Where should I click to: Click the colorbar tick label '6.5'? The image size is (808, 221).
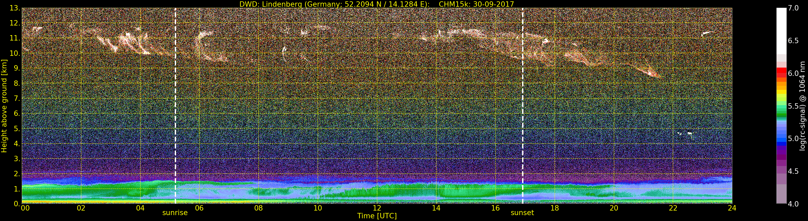point(793,41)
